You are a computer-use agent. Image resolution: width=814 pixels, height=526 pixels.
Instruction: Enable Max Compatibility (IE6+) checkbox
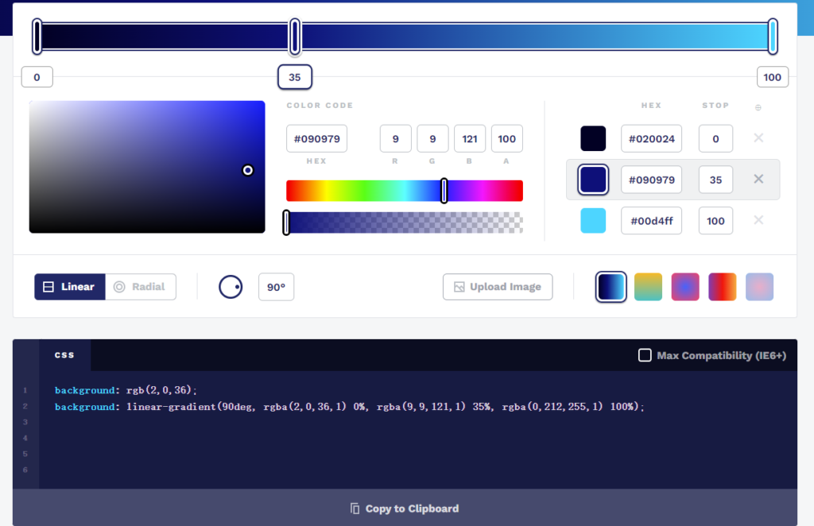click(645, 355)
